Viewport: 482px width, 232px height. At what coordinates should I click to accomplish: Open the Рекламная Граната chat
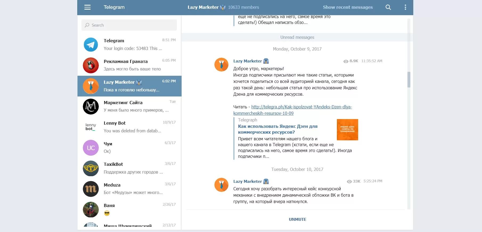tap(129, 65)
